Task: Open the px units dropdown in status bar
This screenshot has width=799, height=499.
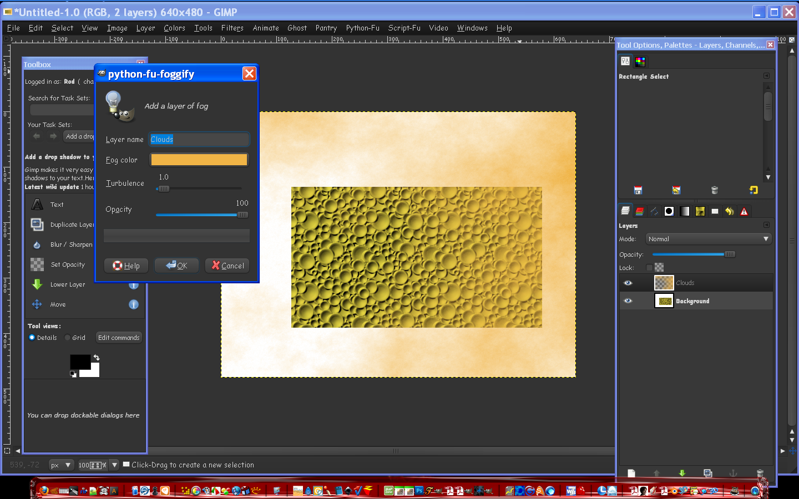Action: coord(61,465)
